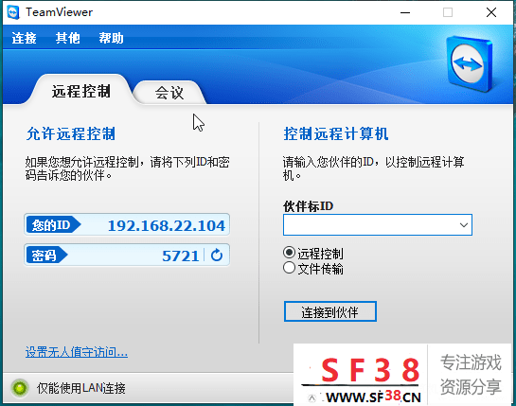Click the password refresh icon
Screen dimensions: 516x406
(x=217, y=255)
